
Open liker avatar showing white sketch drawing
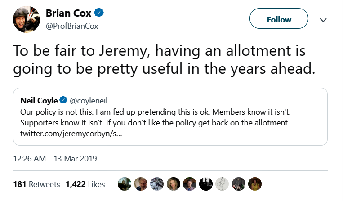(x=222, y=183)
